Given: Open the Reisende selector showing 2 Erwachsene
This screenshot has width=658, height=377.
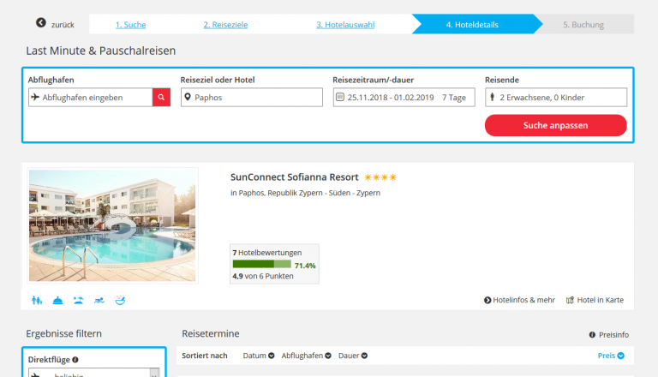Looking at the screenshot, I should tap(556, 98).
